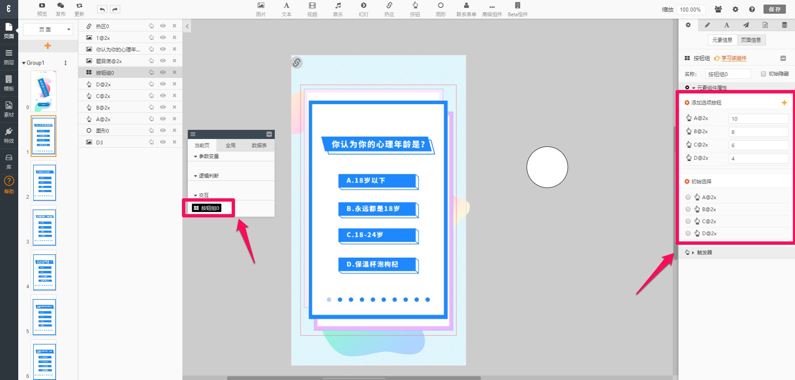Select A@2x as the initial choice radio

pos(688,197)
